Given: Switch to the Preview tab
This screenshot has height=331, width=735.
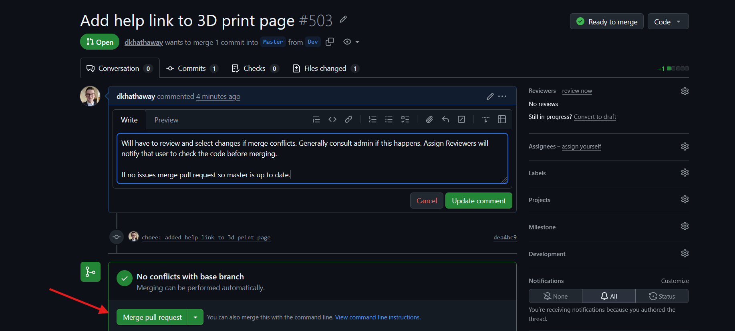Looking at the screenshot, I should point(166,120).
